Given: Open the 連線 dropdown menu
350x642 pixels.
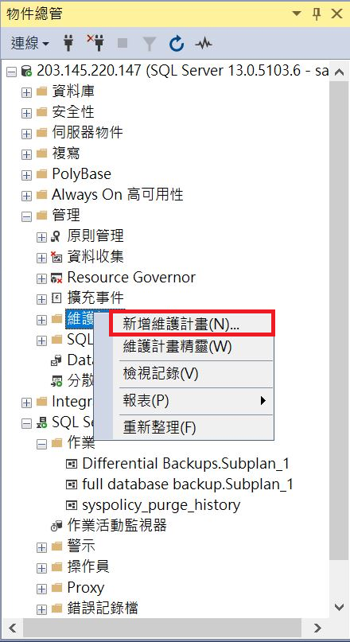Looking at the screenshot, I should click(29, 43).
